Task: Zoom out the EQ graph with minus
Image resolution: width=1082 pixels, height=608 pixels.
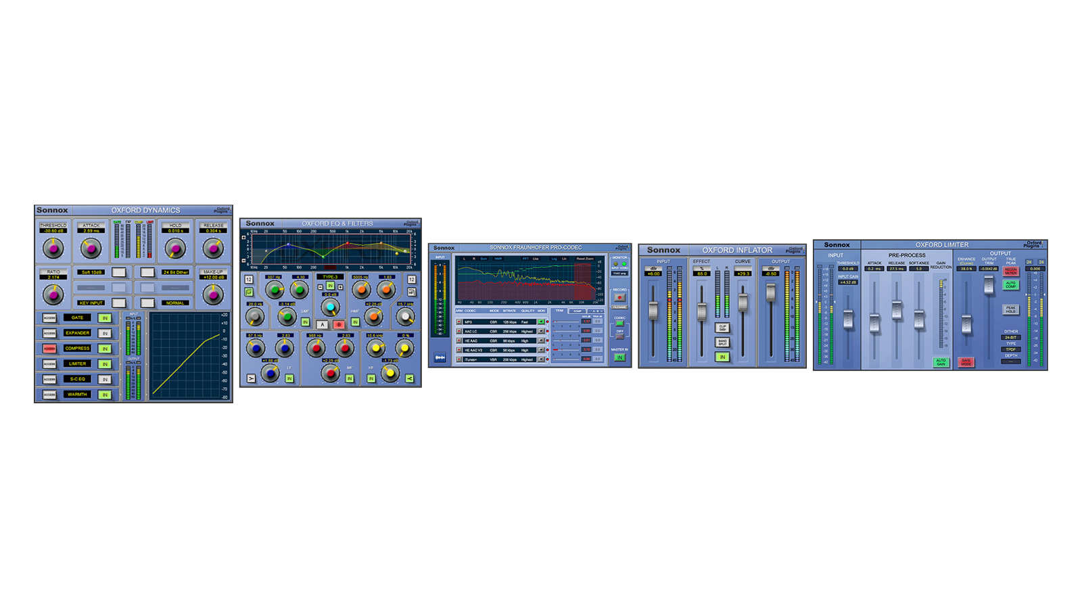Action: click(x=243, y=261)
